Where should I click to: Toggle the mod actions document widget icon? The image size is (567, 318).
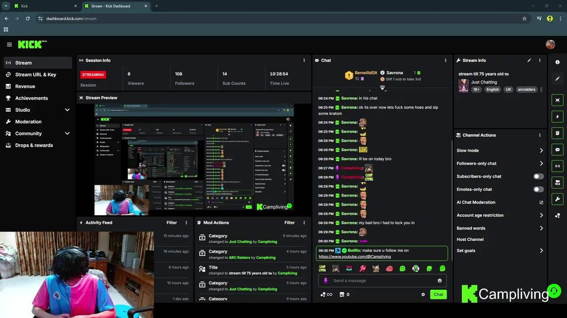pyautogui.click(x=557, y=133)
